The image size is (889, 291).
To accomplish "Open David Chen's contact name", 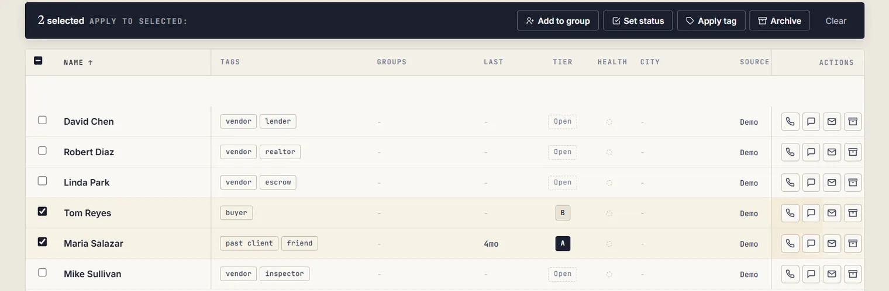I will [89, 121].
